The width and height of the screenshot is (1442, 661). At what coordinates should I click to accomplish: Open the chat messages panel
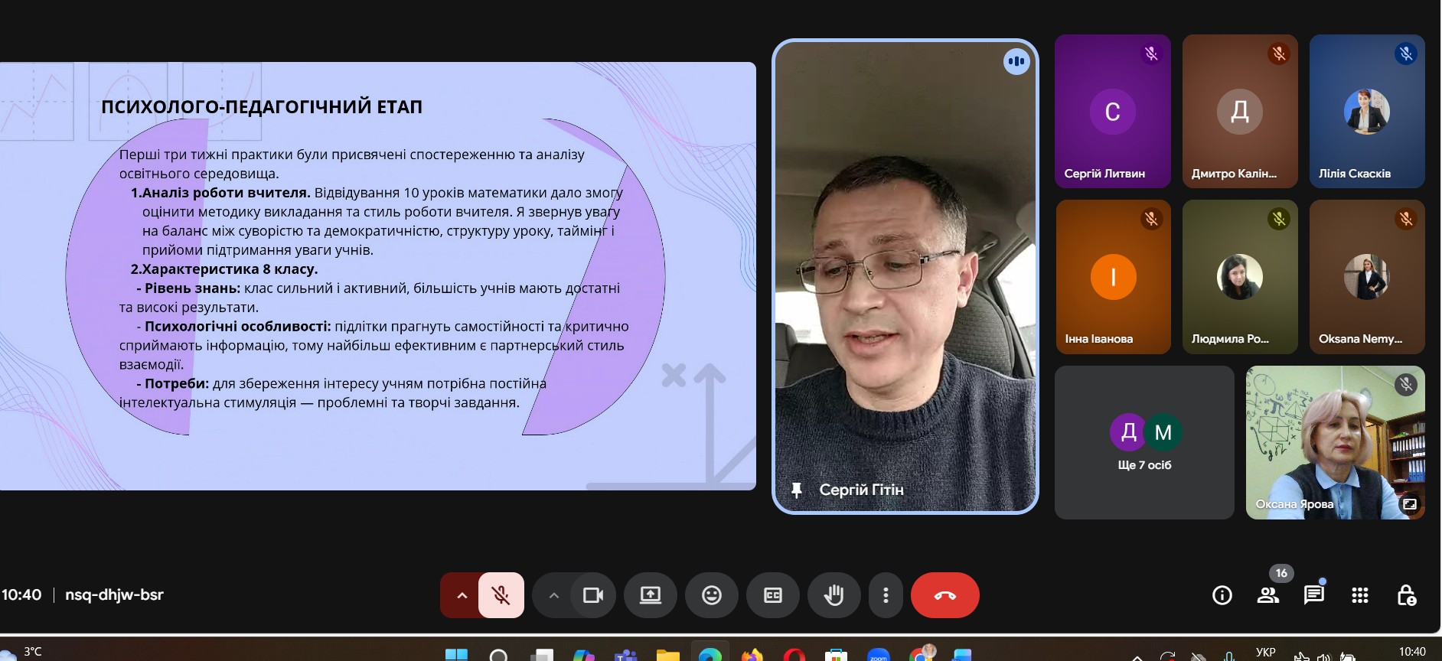point(1314,595)
